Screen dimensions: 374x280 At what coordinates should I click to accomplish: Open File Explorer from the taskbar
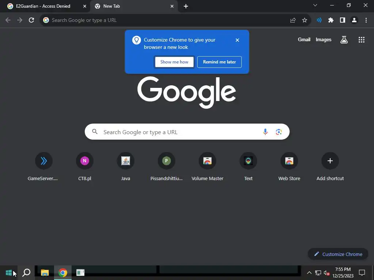coord(45,273)
